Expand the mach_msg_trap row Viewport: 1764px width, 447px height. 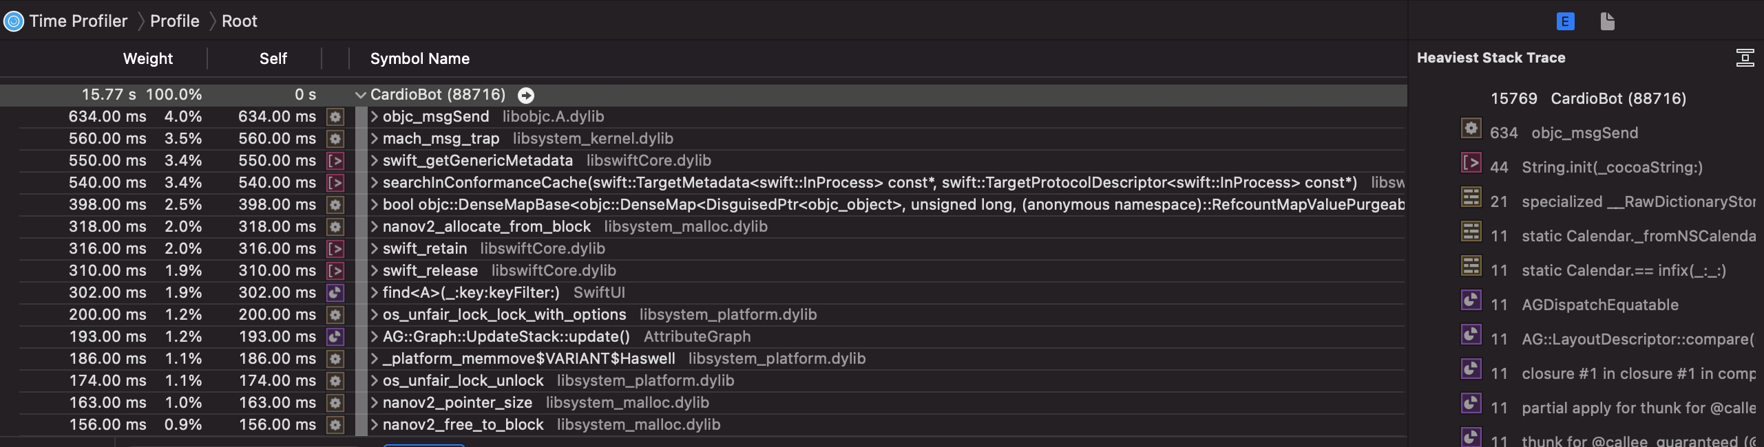click(375, 139)
